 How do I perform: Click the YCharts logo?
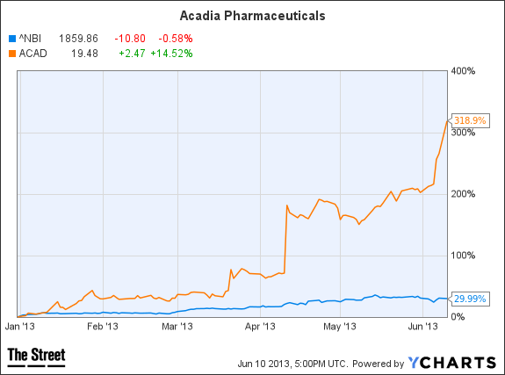(x=452, y=363)
